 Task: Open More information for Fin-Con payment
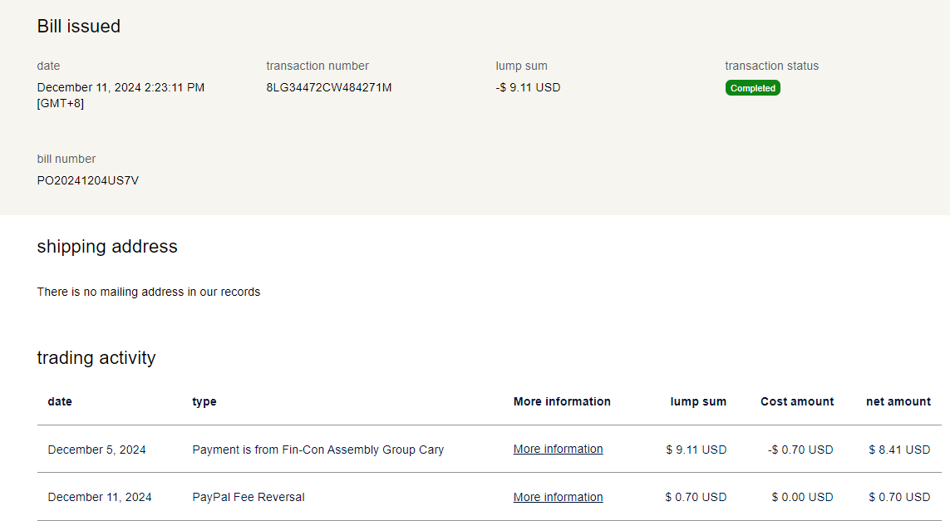tap(558, 449)
